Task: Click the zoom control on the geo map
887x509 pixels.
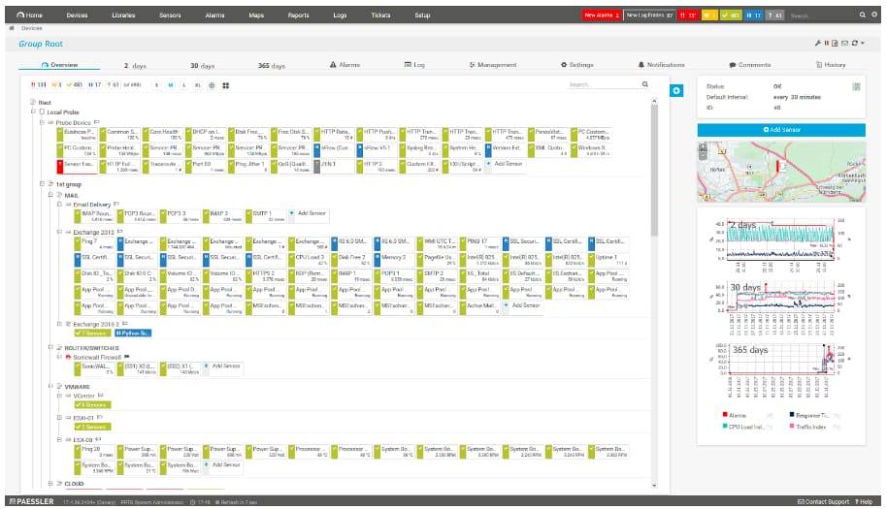Action: point(703,151)
